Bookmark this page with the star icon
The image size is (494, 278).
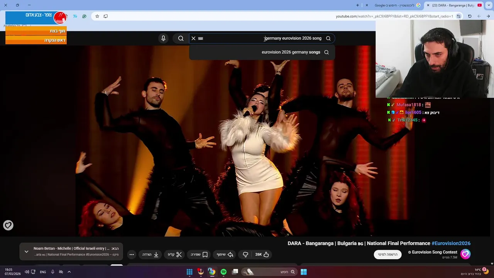click(97, 16)
